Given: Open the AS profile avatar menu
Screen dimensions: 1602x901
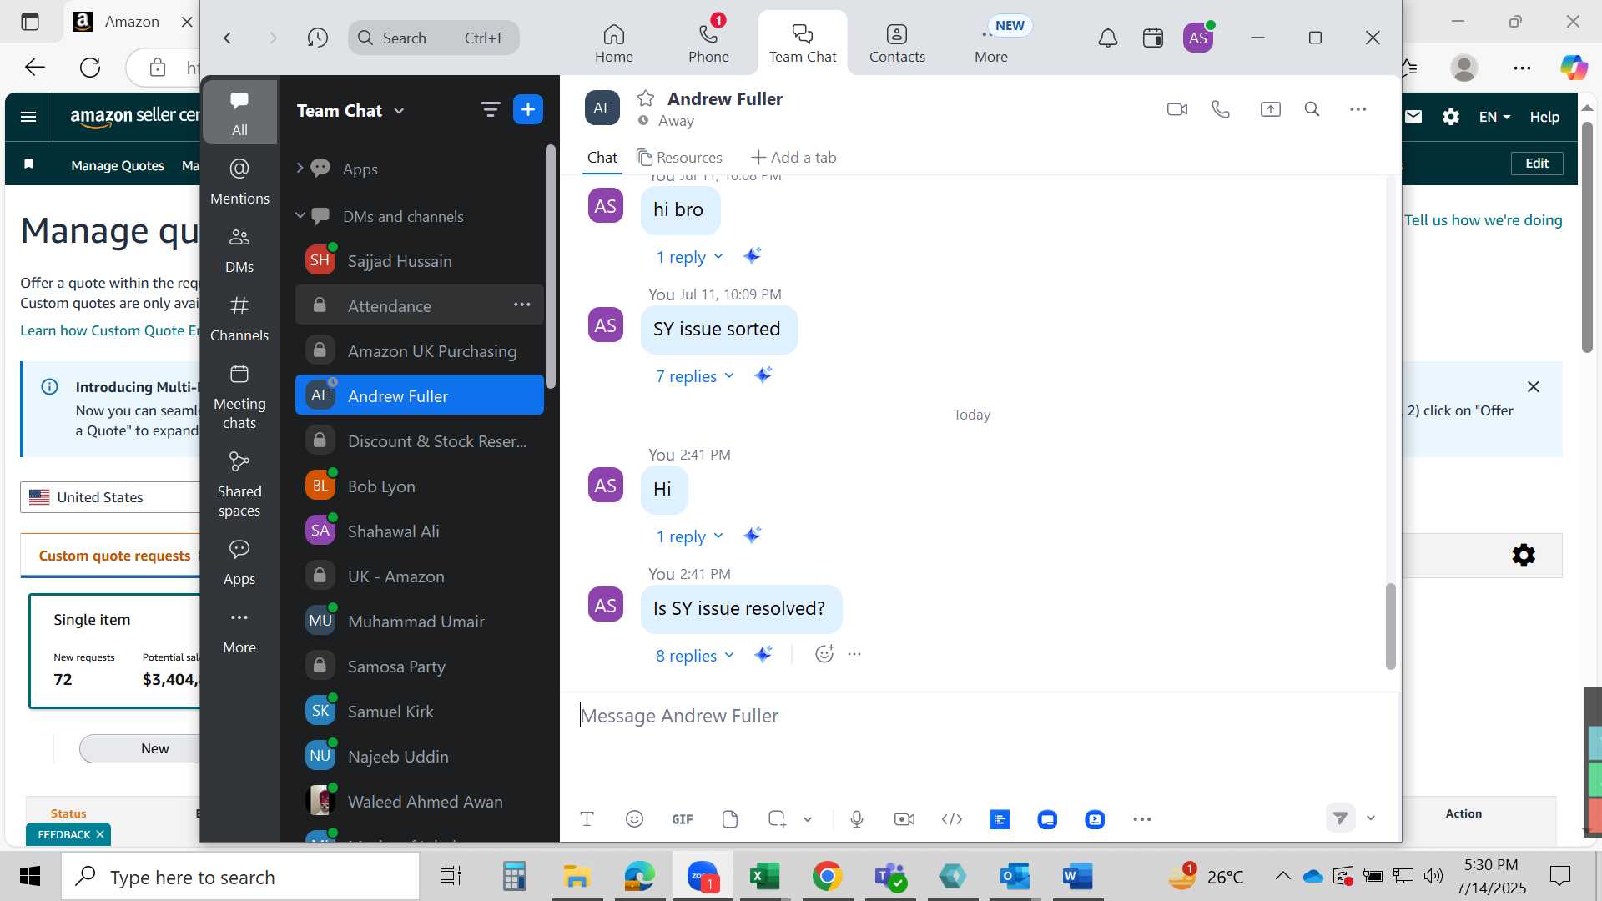Looking at the screenshot, I should [1197, 38].
